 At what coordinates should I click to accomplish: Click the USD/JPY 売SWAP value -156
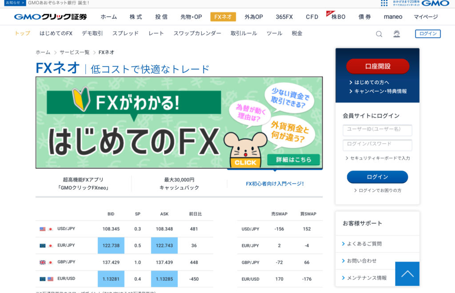coord(279,229)
